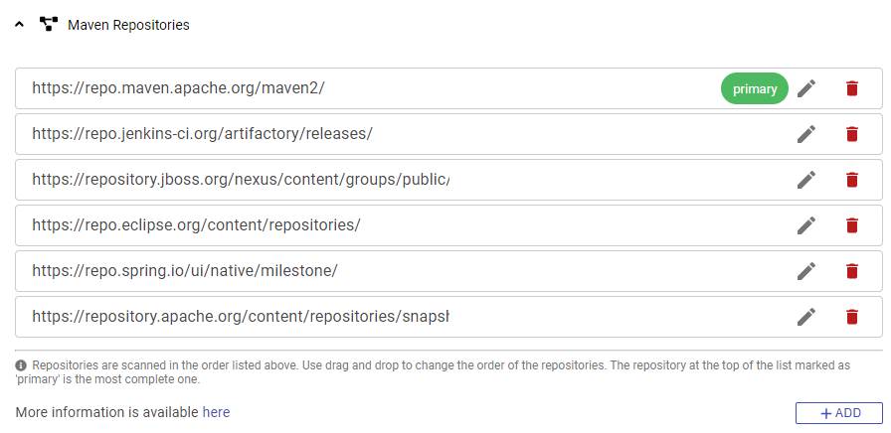Click the Maven Repositories tree icon
The width and height of the screenshot is (891, 433).
pyautogui.click(x=48, y=24)
